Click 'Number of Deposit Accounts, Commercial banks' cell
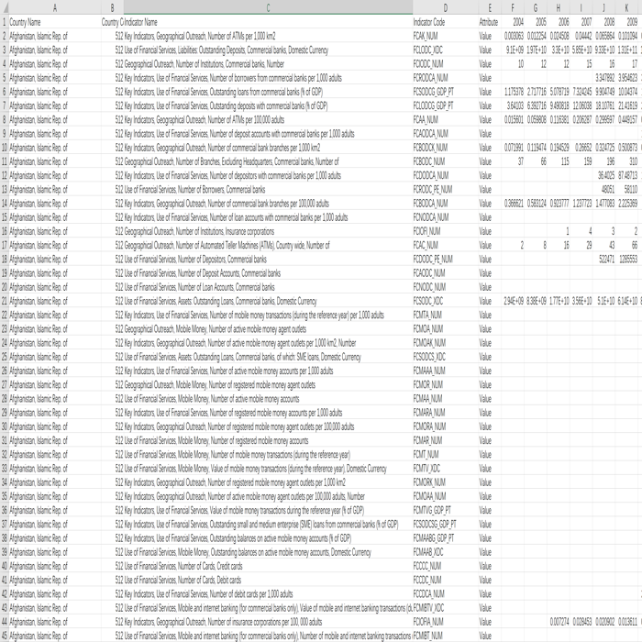The image size is (642, 642). pyautogui.click(x=268, y=273)
